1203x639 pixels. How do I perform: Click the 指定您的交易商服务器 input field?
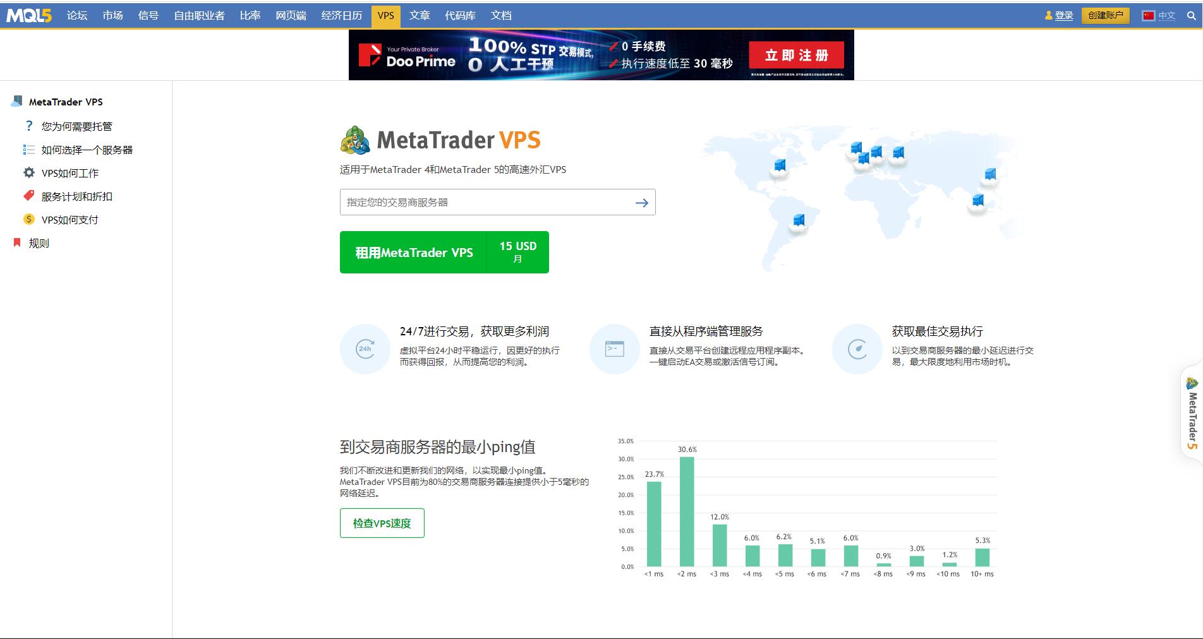click(498, 202)
